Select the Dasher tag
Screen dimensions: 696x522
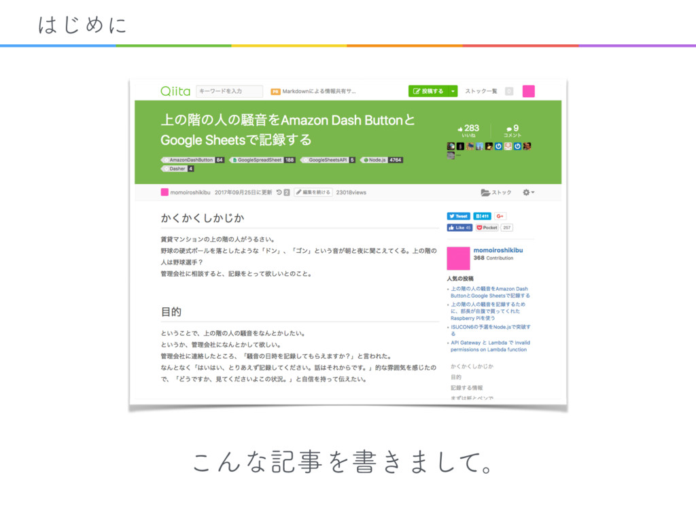[177, 169]
